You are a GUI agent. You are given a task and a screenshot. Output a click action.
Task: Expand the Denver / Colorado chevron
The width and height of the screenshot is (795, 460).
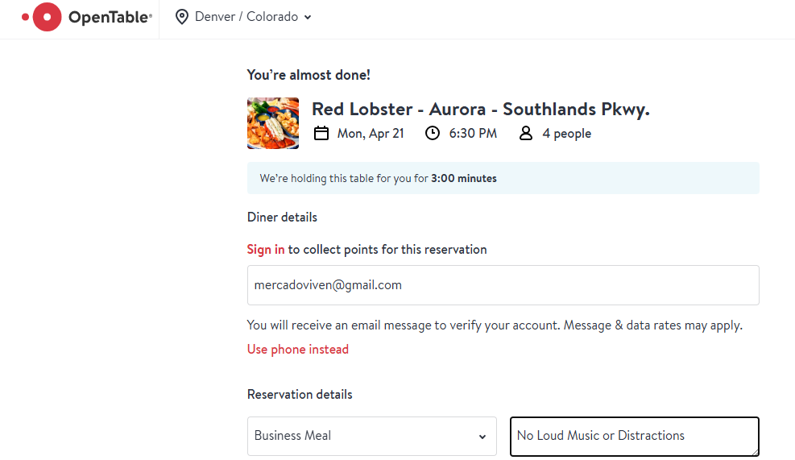pyautogui.click(x=308, y=18)
